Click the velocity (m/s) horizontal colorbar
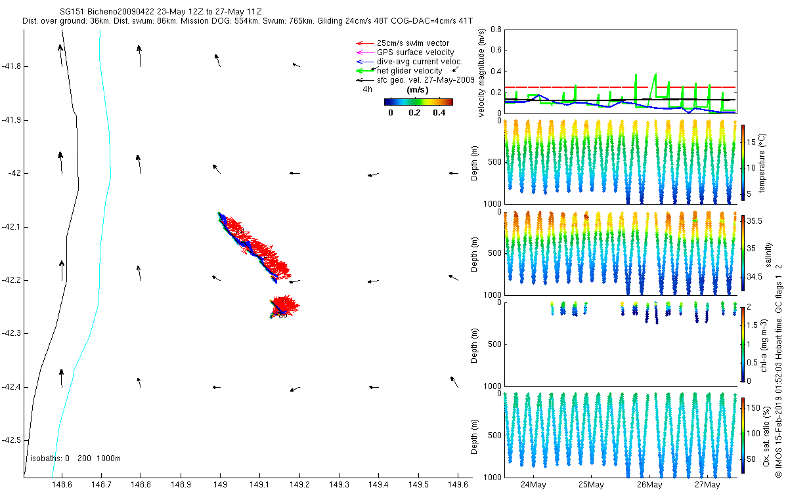This screenshot has width=788, height=492. (x=418, y=102)
